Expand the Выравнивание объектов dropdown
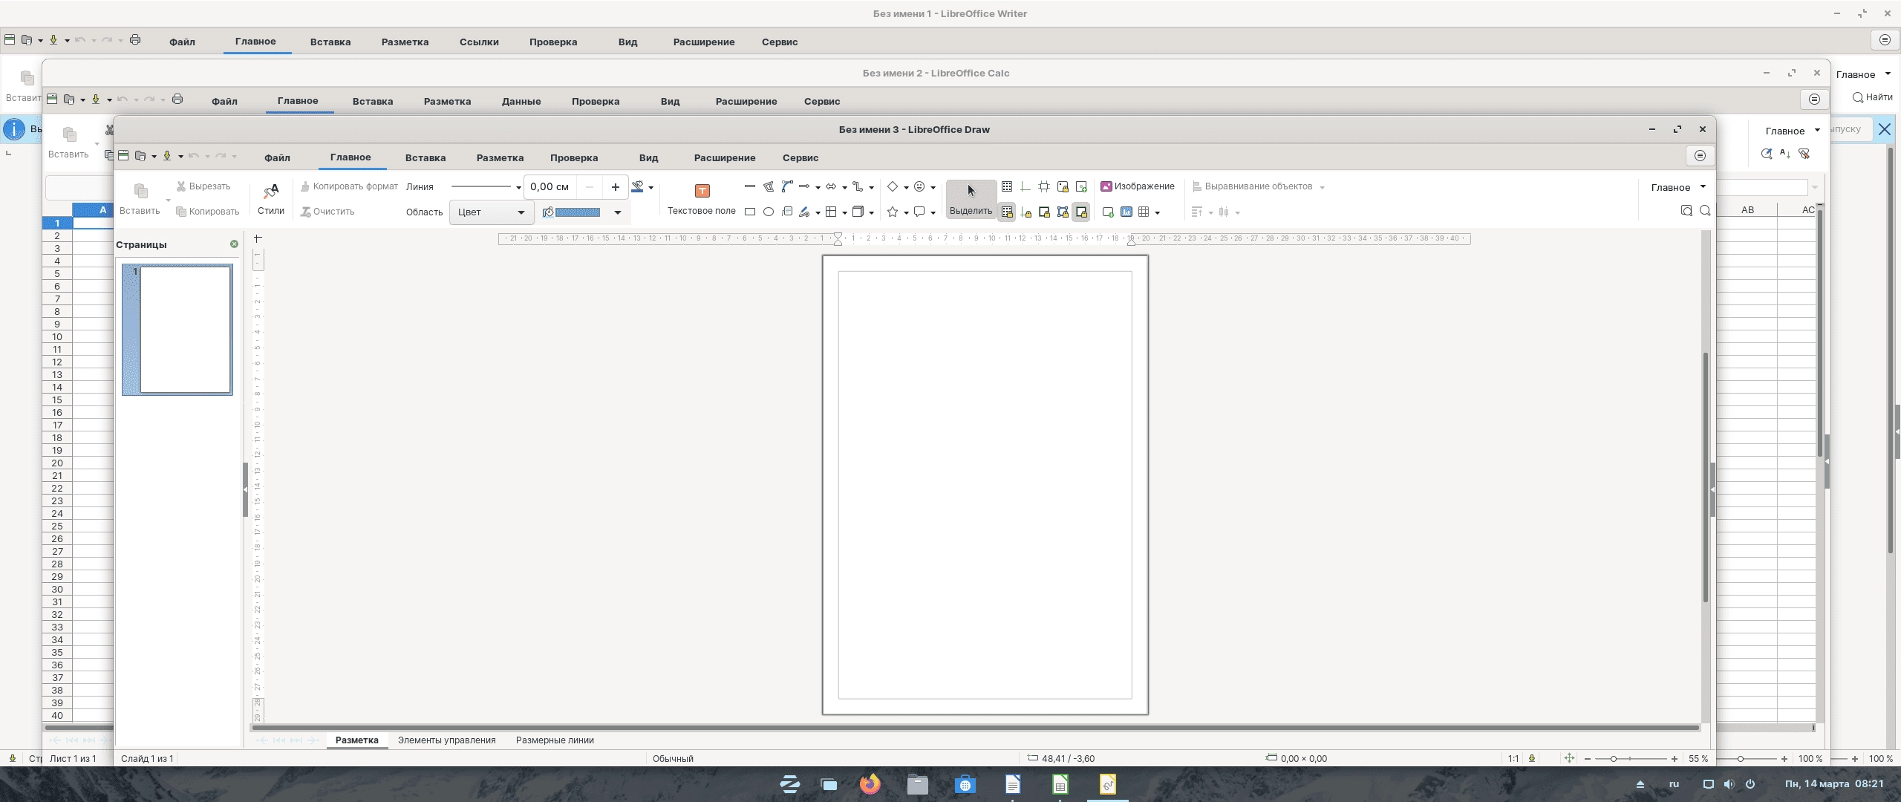 click(1322, 187)
